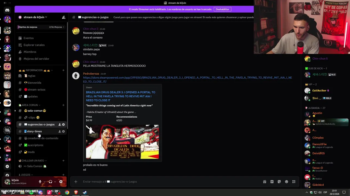Collapse JUEGOS category

[26, 175]
